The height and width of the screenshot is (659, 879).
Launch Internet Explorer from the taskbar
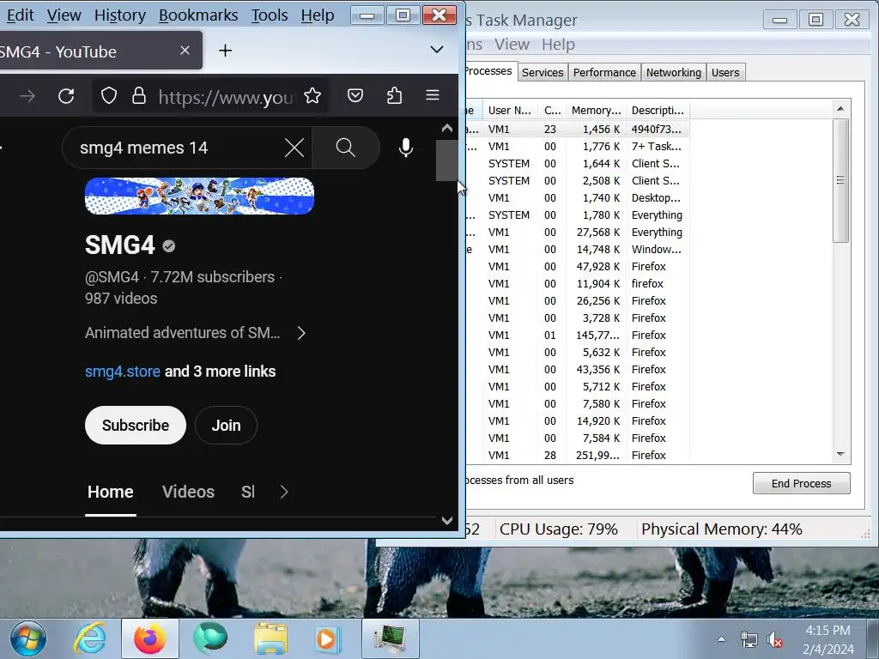(x=90, y=638)
